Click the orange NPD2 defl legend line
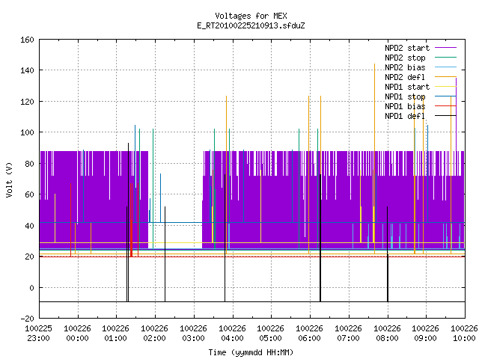Screen dimensions: 479x359 click(x=445, y=77)
